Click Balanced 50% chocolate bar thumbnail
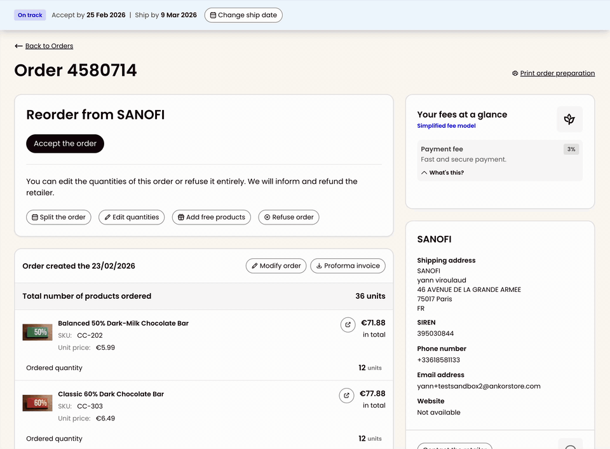 click(x=37, y=332)
